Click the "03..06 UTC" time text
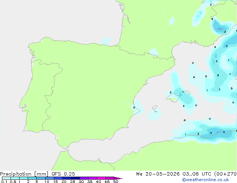Viewport: 237px width, 183px height. pos(197,174)
